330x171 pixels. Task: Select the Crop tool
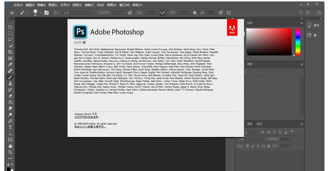tap(10, 52)
